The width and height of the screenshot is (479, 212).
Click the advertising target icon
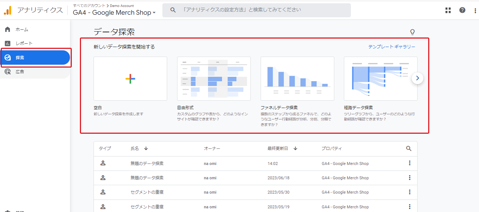pyautogui.click(x=8, y=72)
